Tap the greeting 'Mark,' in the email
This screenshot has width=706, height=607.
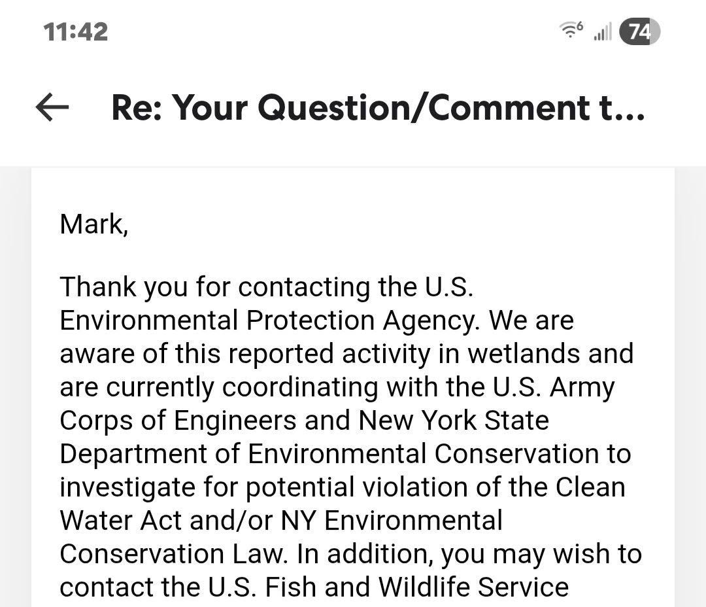click(x=94, y=224)
